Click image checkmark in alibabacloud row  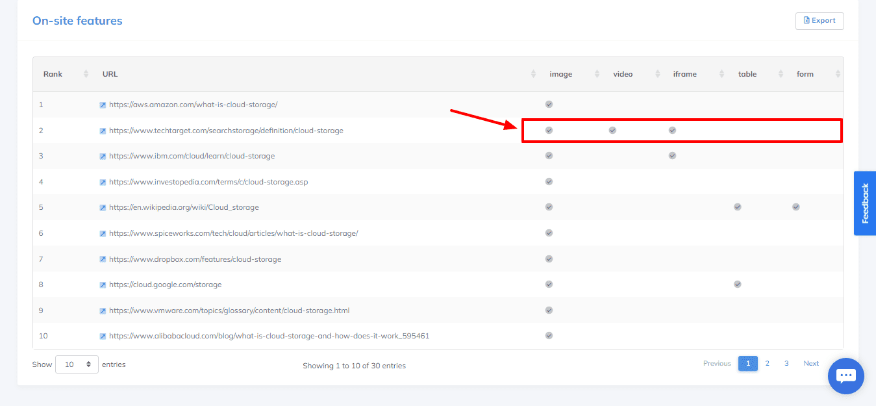(549, 335)
